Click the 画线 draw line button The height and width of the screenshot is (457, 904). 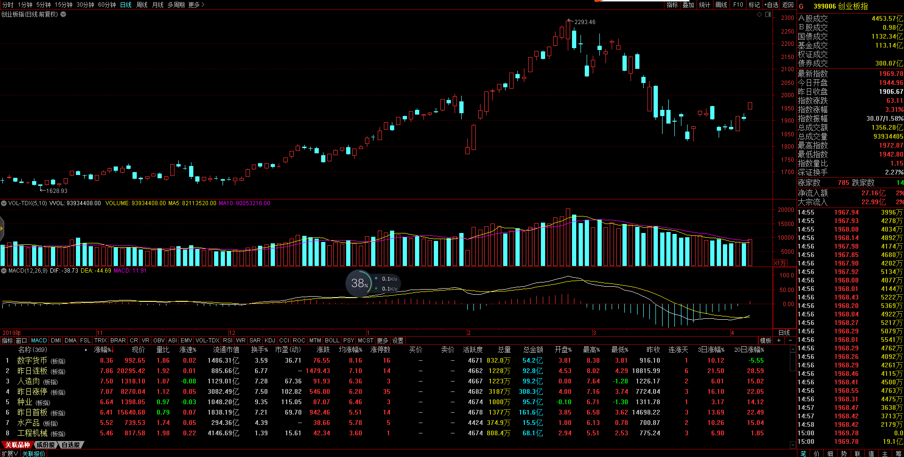[x=721, y=5]
